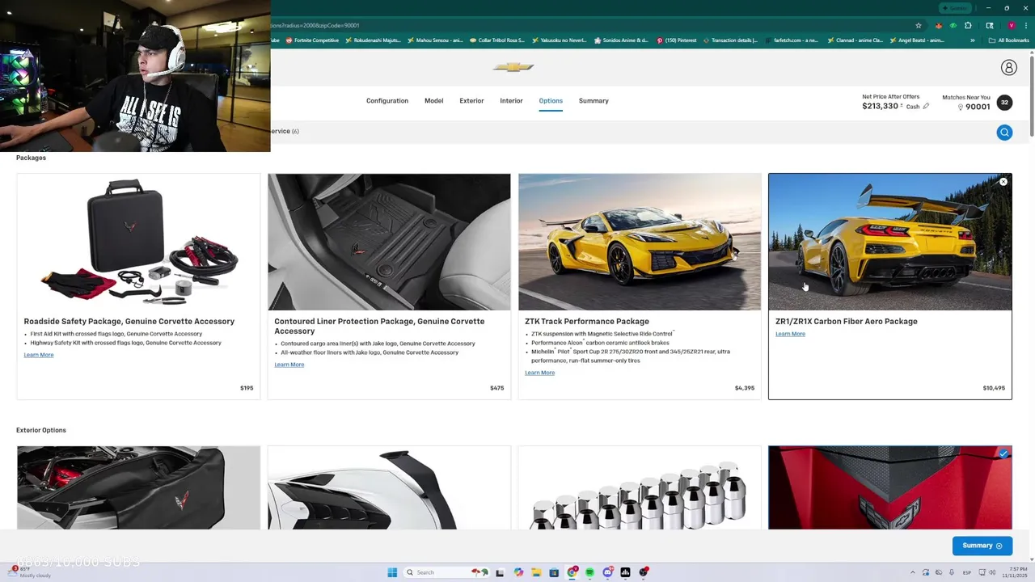This screenshot has height=582, width=1035.
Task: Select Contoured Liner Protection Package image
Action: click(x=389, y=242)
